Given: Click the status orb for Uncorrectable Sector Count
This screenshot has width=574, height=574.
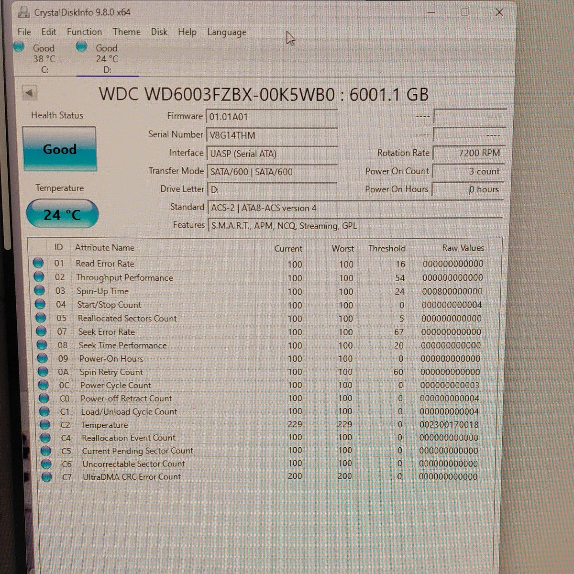Looking at the screenshot, I should point(46,464).
